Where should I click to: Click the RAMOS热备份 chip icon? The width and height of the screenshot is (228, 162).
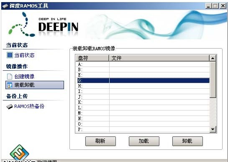10,107
